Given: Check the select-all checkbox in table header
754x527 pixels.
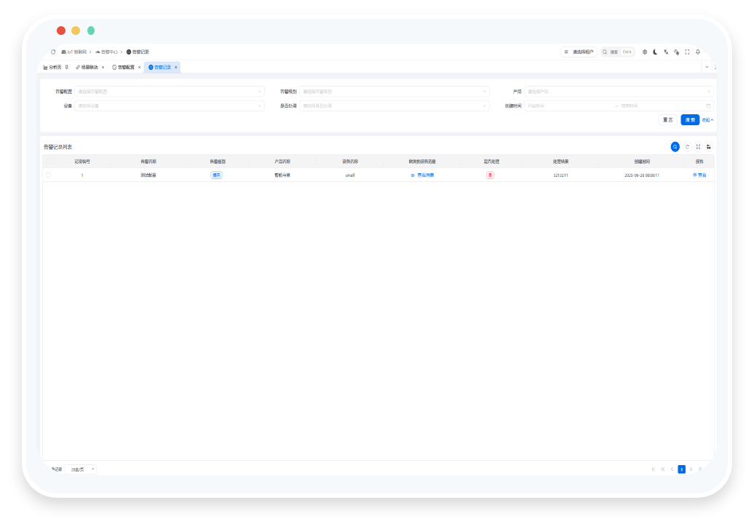Looking at the screenshot, I should pos(49,162).
